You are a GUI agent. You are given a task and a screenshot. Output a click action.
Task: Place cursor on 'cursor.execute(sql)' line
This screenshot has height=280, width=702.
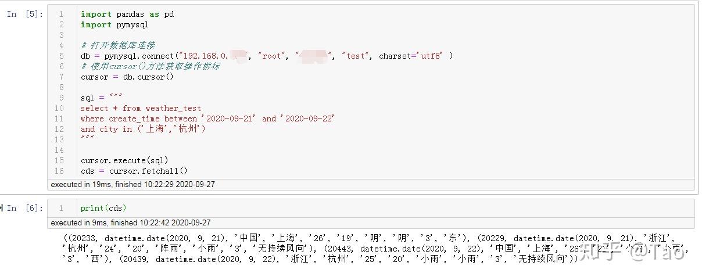124,160
